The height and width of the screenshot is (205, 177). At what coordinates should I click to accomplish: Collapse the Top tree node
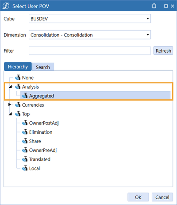[10, 114]
